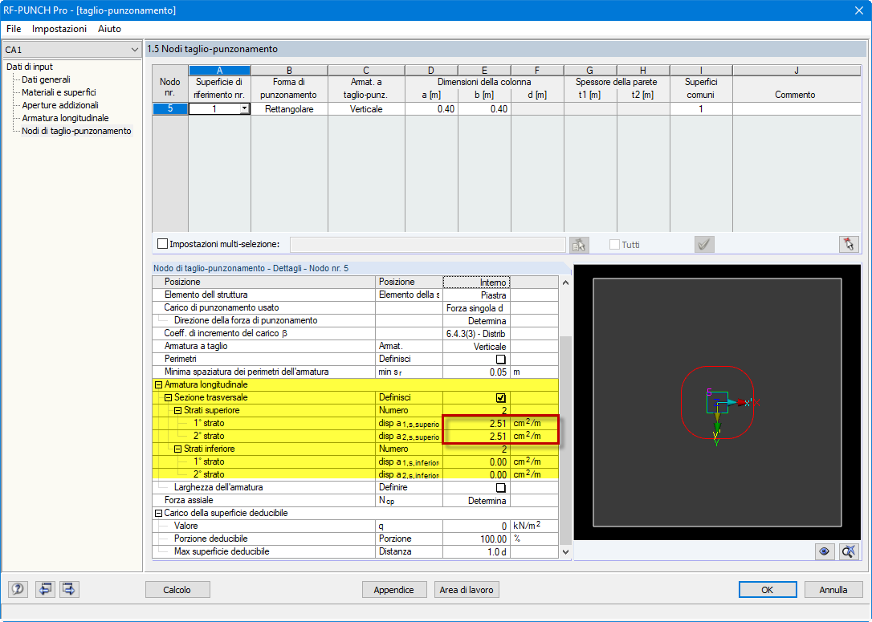Click Strati inferiore 1° strato value 0.00

point(477,462)
